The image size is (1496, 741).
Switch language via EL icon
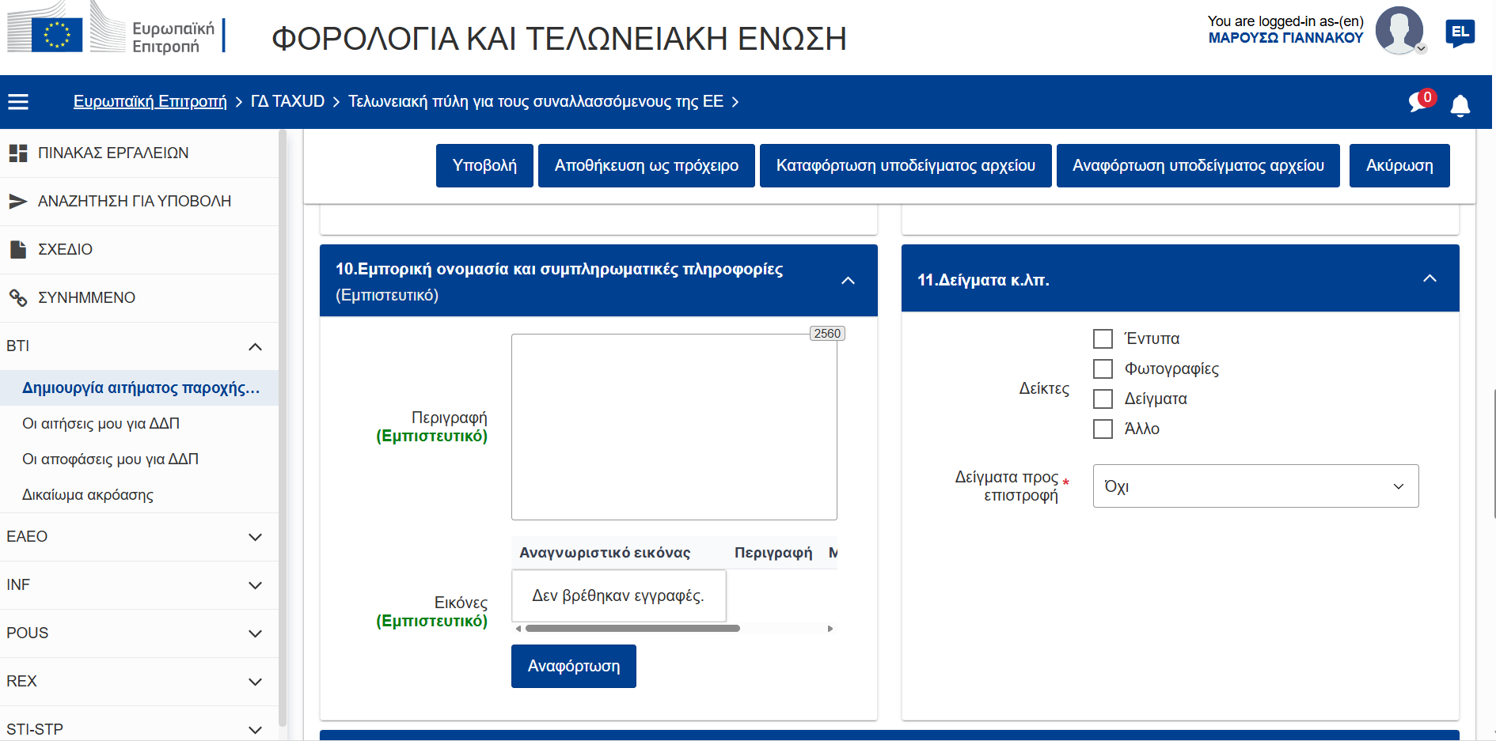tap(1460, 32)
